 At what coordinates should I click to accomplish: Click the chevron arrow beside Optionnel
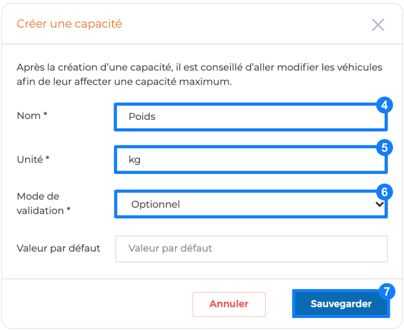[x=379, y=204]
